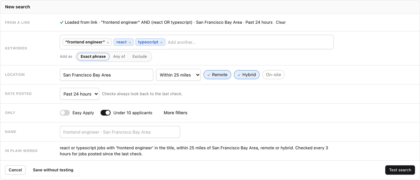Click the "Checks always look back" note
Image resolution: width=420 pixels, height=180 pixels.
(142, 94)
